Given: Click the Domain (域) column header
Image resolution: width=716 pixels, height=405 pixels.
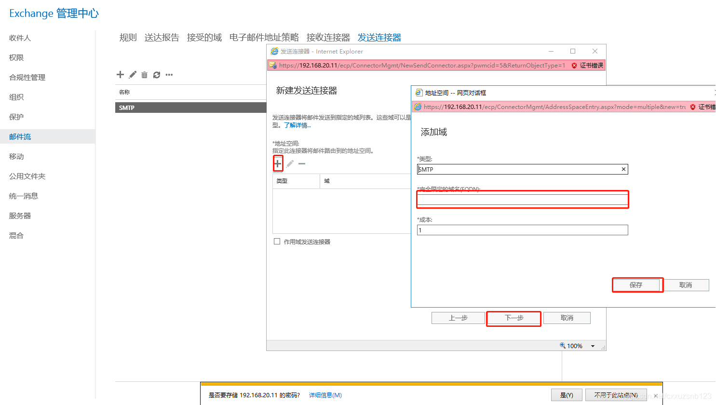Looking at the screenshot, I should 327,181.
